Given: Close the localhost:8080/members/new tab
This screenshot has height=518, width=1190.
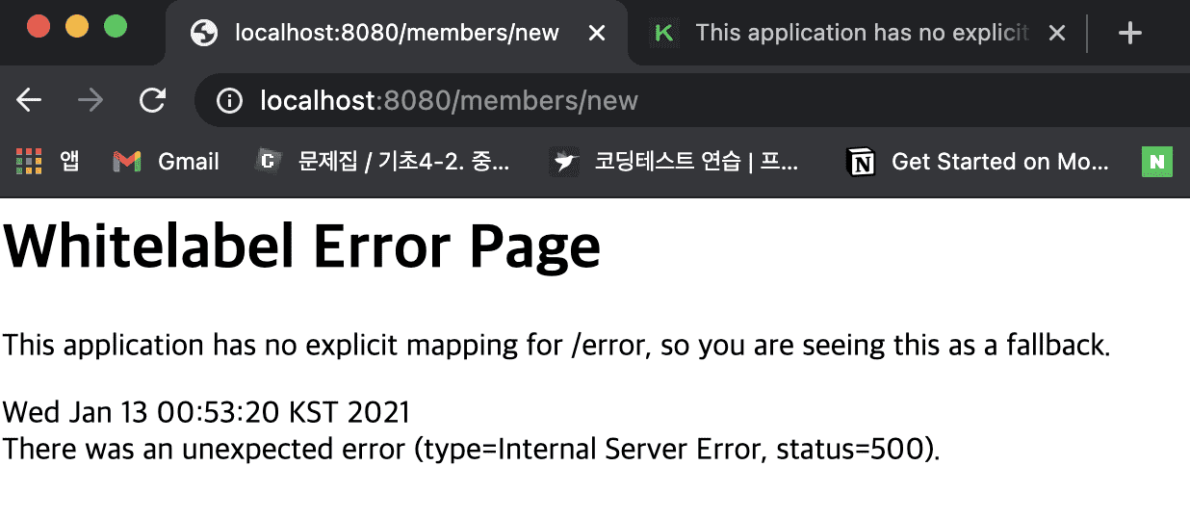Looking at the screenshot, I should (x=597, y=33).
